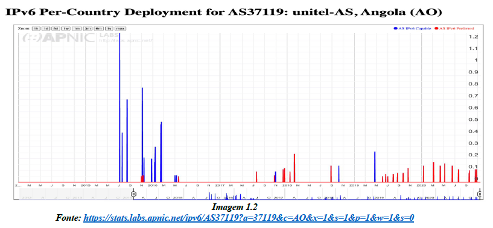Click the left range selector handle
The image size is (493, 228).
tap(133, 194)
